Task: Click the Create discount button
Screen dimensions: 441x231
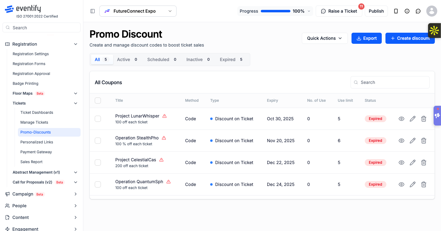Action: 410,38
